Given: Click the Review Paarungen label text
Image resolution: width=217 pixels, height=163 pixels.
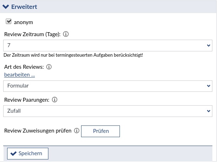Looking at the screenshot, I should (26, 100).
